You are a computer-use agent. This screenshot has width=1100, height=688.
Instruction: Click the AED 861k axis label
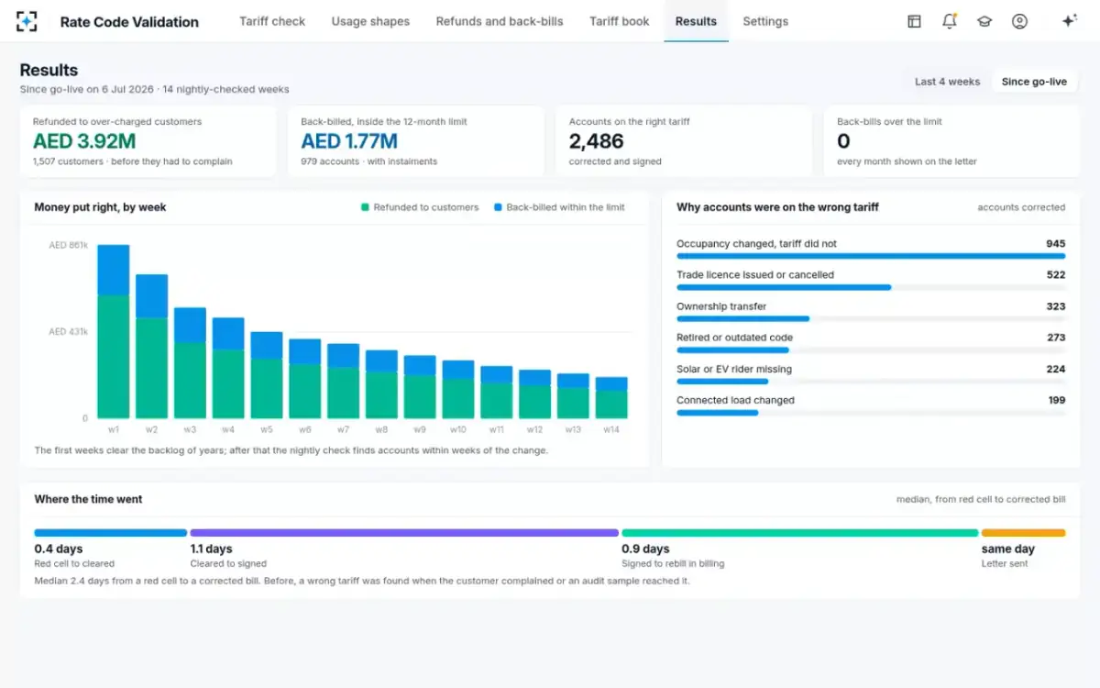click(68, 245)
